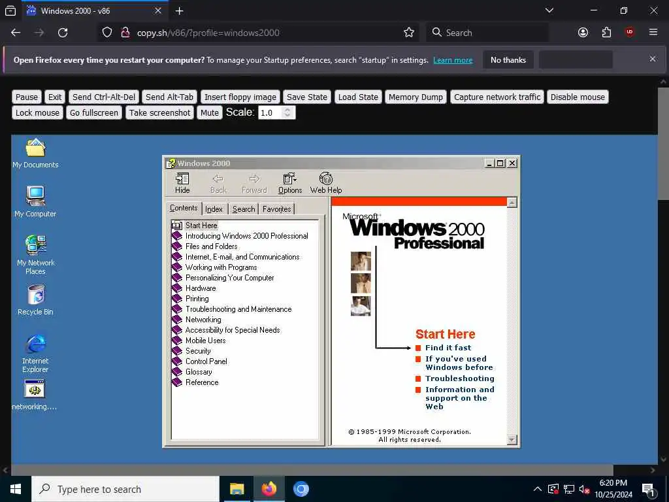Click the Take screenshot button

tap(159, 112)
